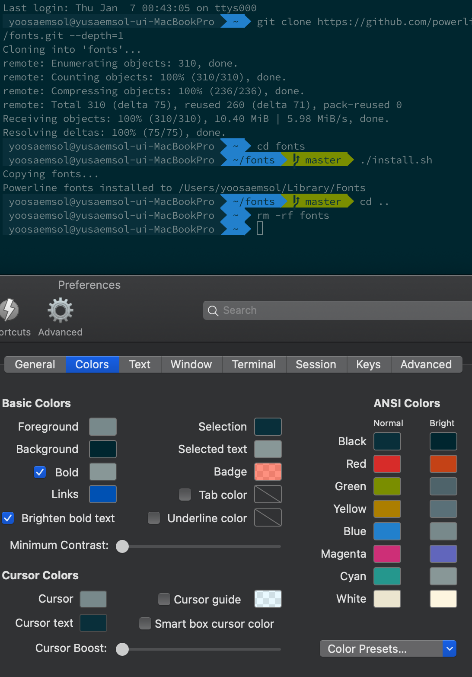This screenshot has height=677, width=472.
Task: Click the 'cd fonts' command text
Action: [x=281, y=146]
